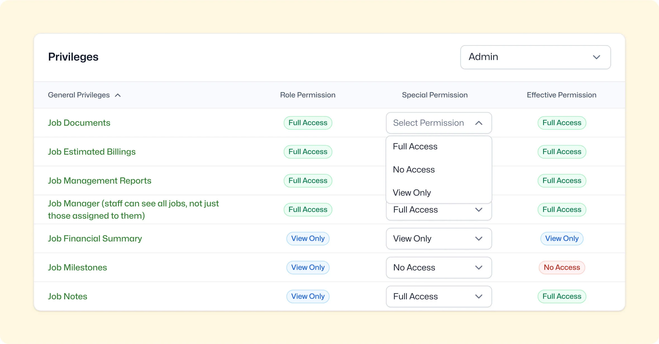
Task: Click the Job Documents privilege link
Action: coord(79,123)
